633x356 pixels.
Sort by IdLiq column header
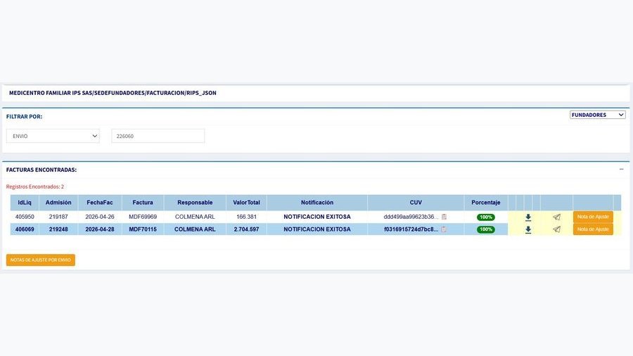click(25, 203)
